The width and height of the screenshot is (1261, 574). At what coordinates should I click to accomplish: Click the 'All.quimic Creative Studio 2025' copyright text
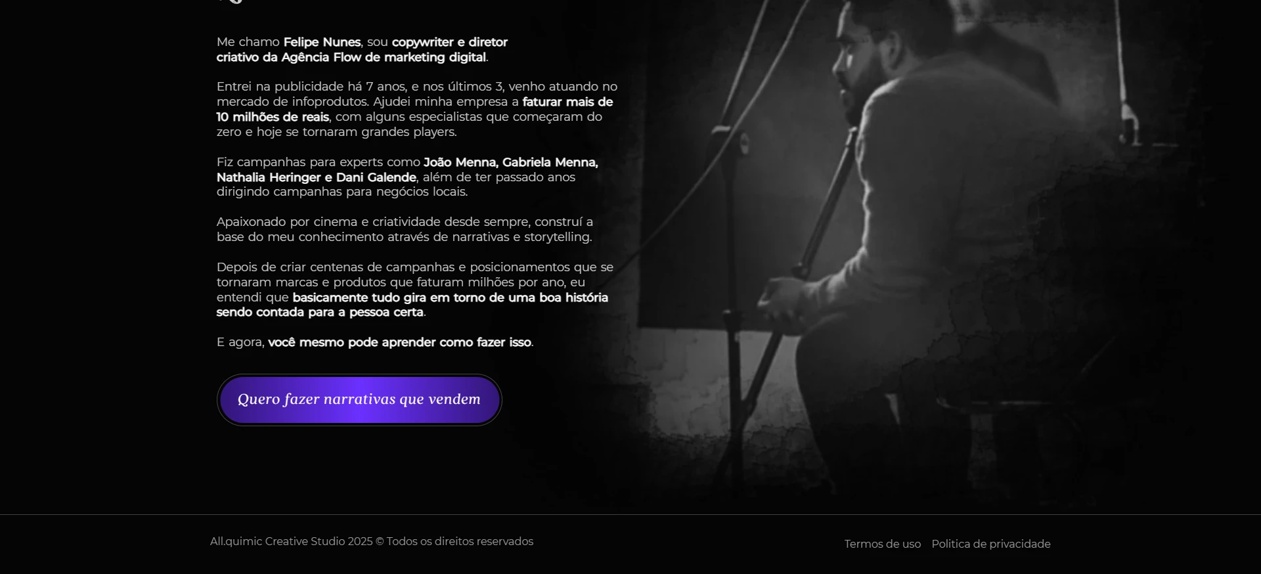(x=291, y=541)
